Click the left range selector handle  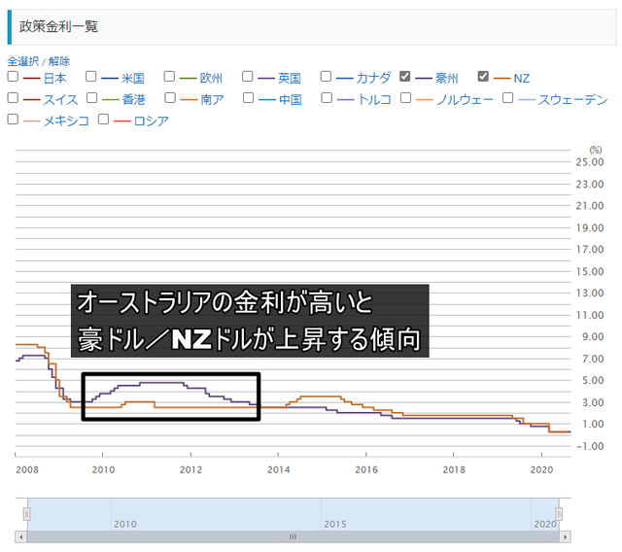pos(26,514)
